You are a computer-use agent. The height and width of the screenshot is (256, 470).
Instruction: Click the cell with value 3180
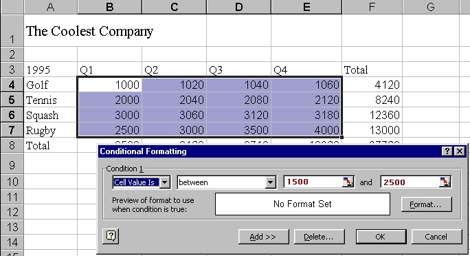pos(306,115)
